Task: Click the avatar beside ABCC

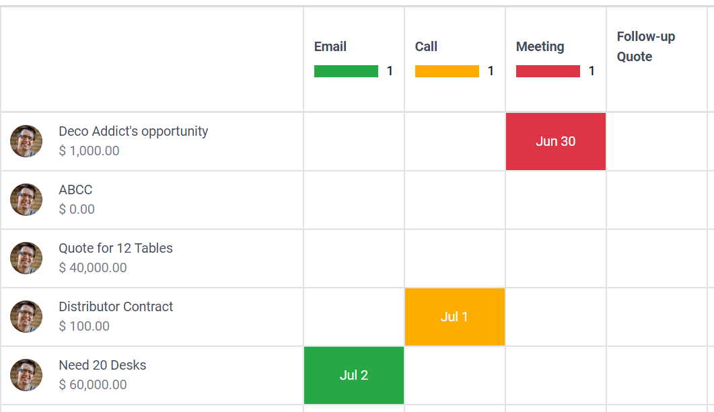Action: click(26, 200)
